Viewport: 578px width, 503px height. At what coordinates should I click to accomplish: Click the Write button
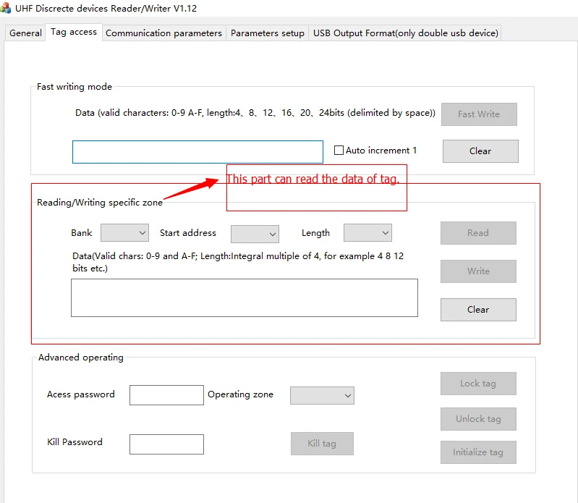pyautogui.click(x=478, y=271)
